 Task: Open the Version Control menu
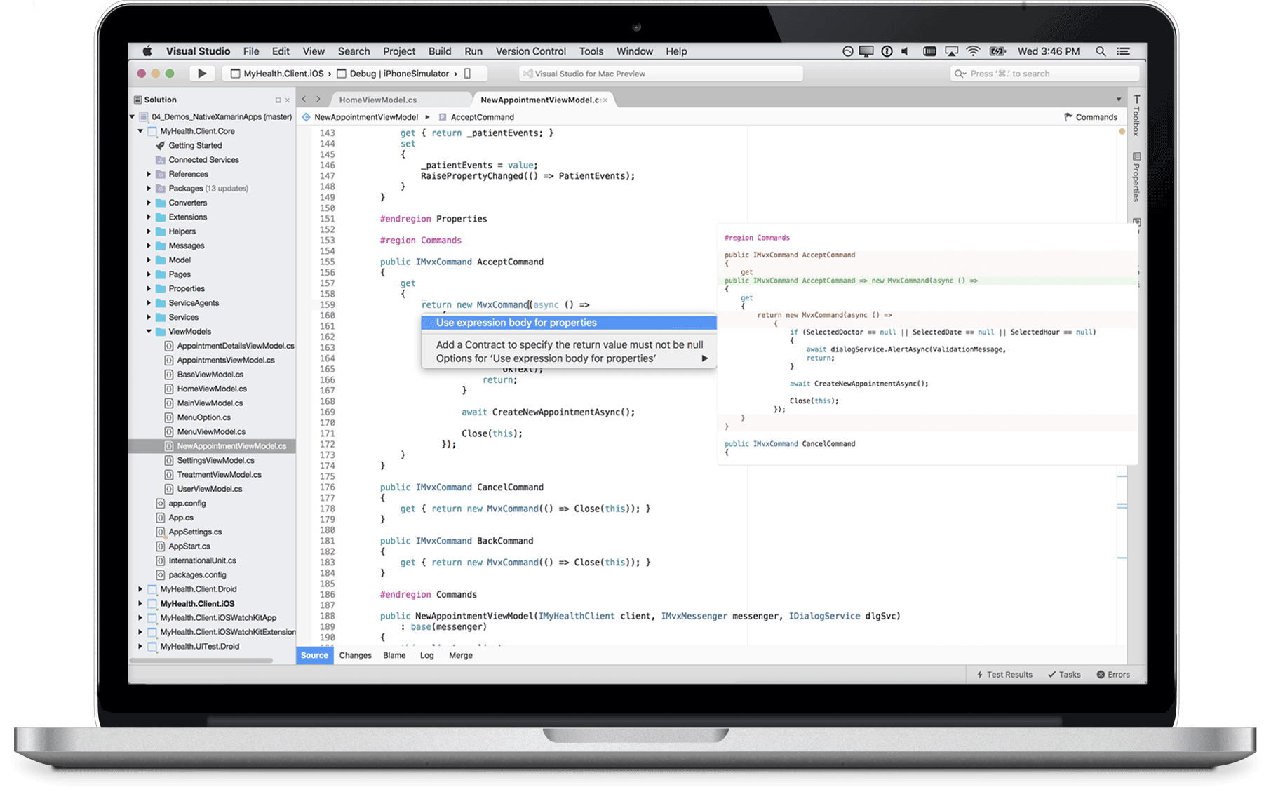(530, 51)
